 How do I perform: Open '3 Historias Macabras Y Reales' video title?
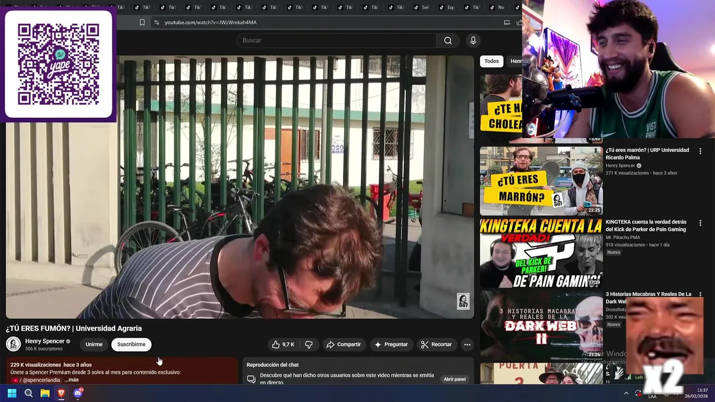point(649,298)
